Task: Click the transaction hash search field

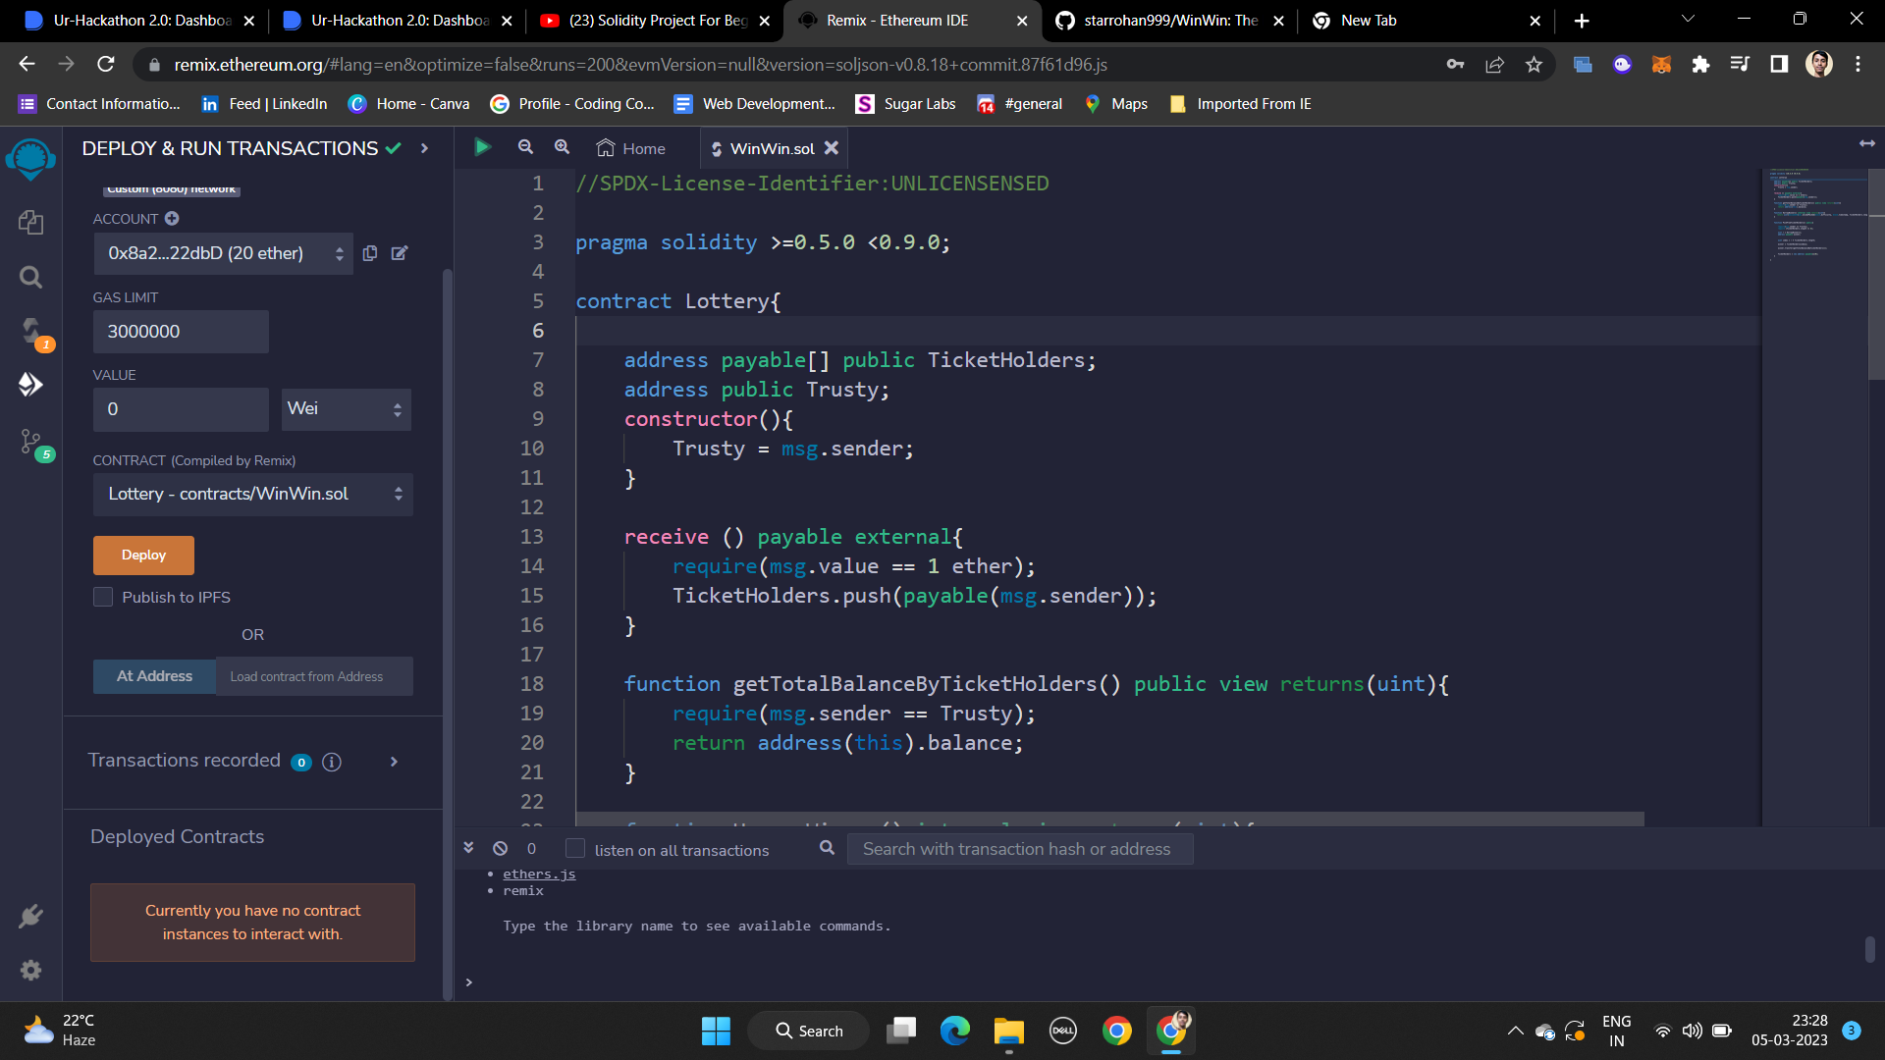Action: (x=1019, y=849)
